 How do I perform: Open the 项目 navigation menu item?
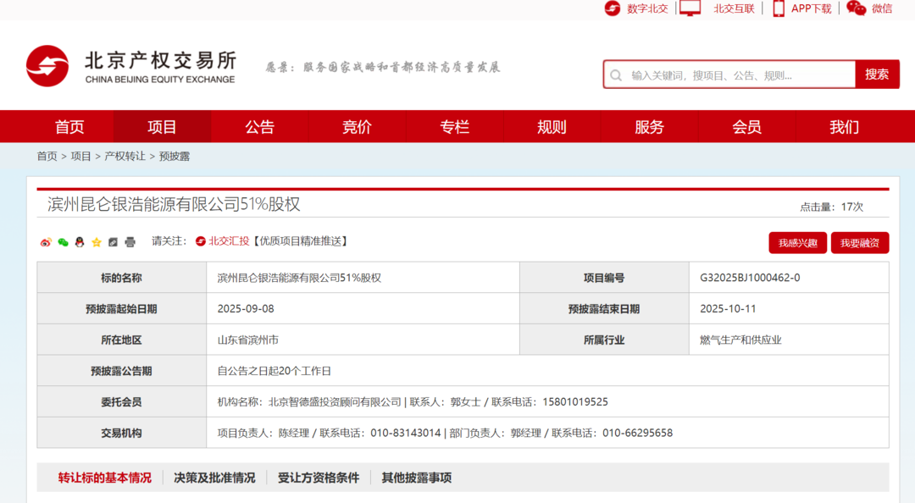click(x=162, y=127)
